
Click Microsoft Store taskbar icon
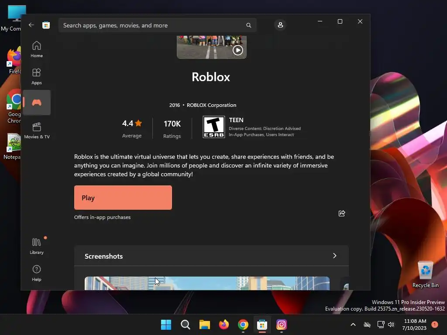[262, 325]
